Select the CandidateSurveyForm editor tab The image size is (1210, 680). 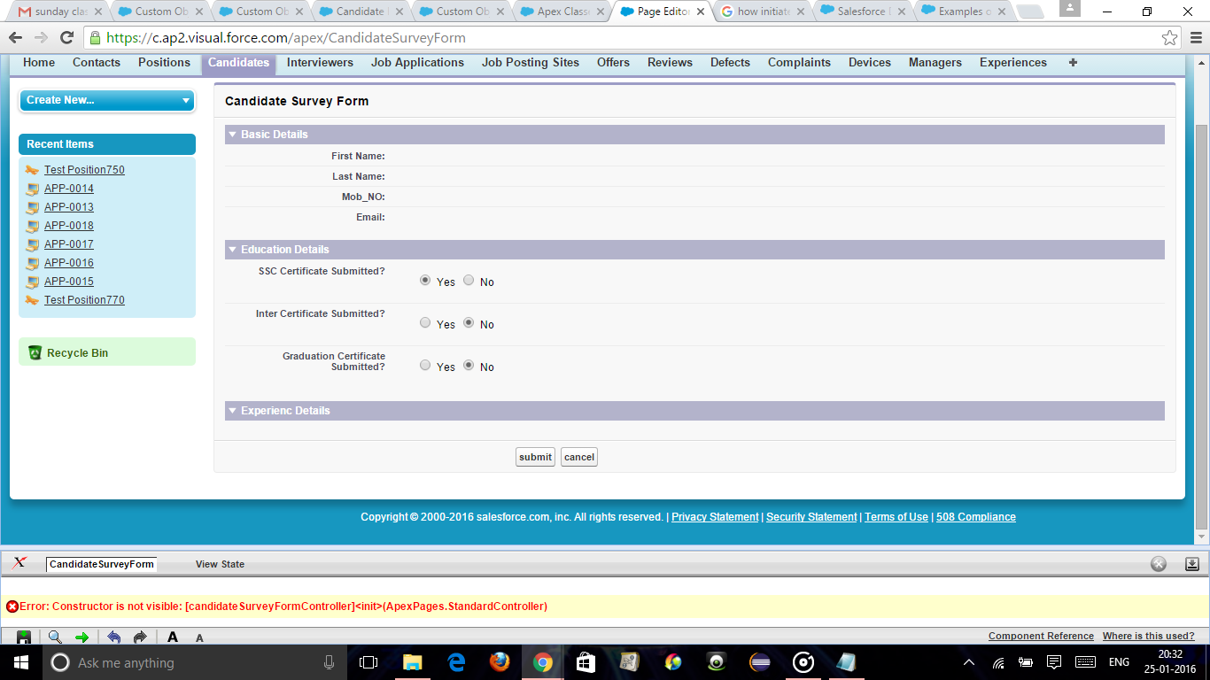pos(102,564)
